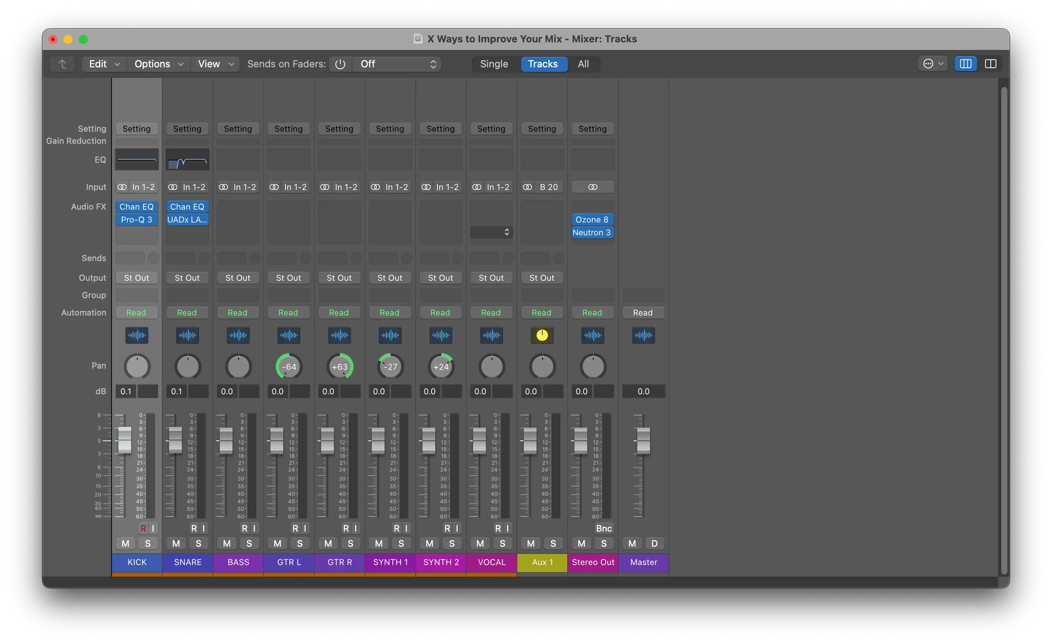The height and width of the screenshot is (644, 1052).
Task: Mute the BASS channel
Action: [x=227, y=544]
